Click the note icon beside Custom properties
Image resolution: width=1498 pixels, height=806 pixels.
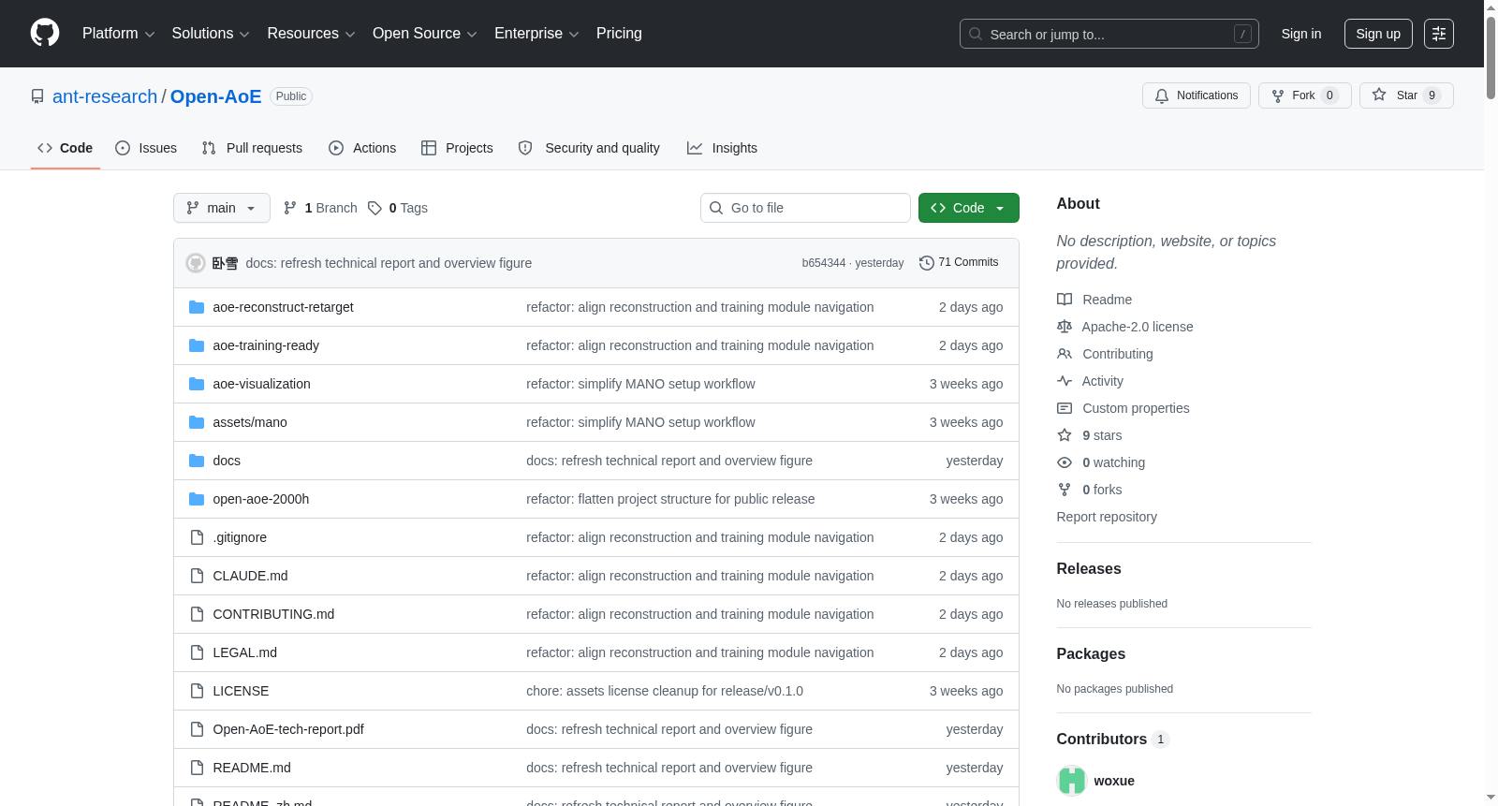(1065, 408)
